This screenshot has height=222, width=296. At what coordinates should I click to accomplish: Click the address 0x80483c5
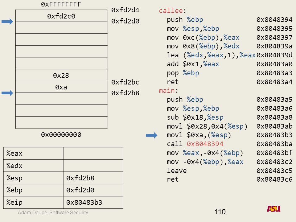point(274,171)
